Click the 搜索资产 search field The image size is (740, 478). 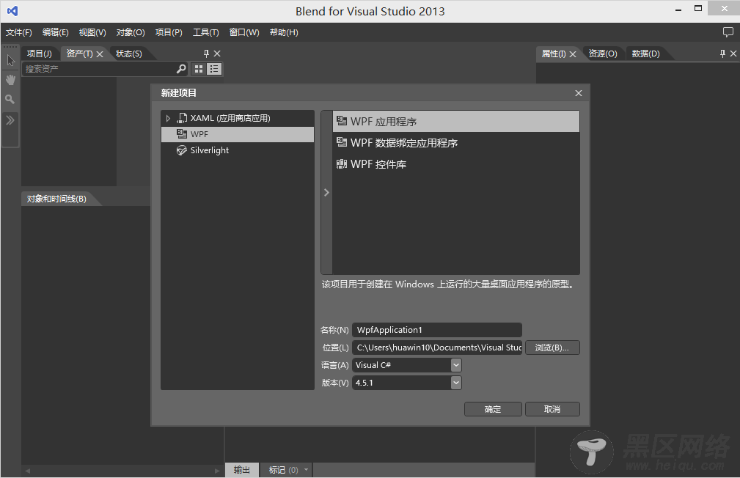point(98,69)
